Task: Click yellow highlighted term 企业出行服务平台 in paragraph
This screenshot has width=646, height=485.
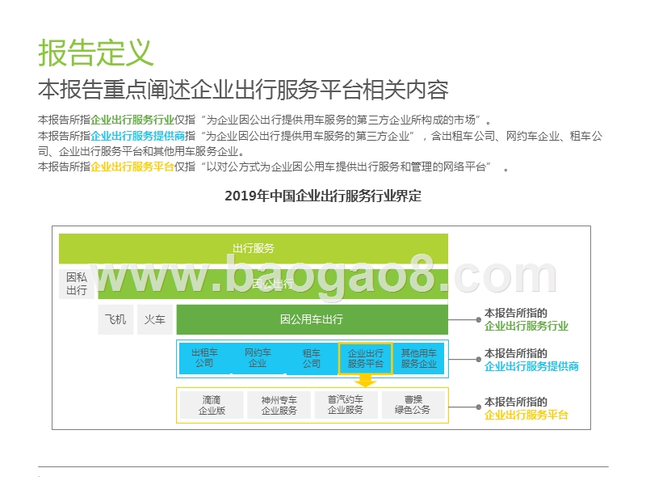Action: click(x=132, y=167)
